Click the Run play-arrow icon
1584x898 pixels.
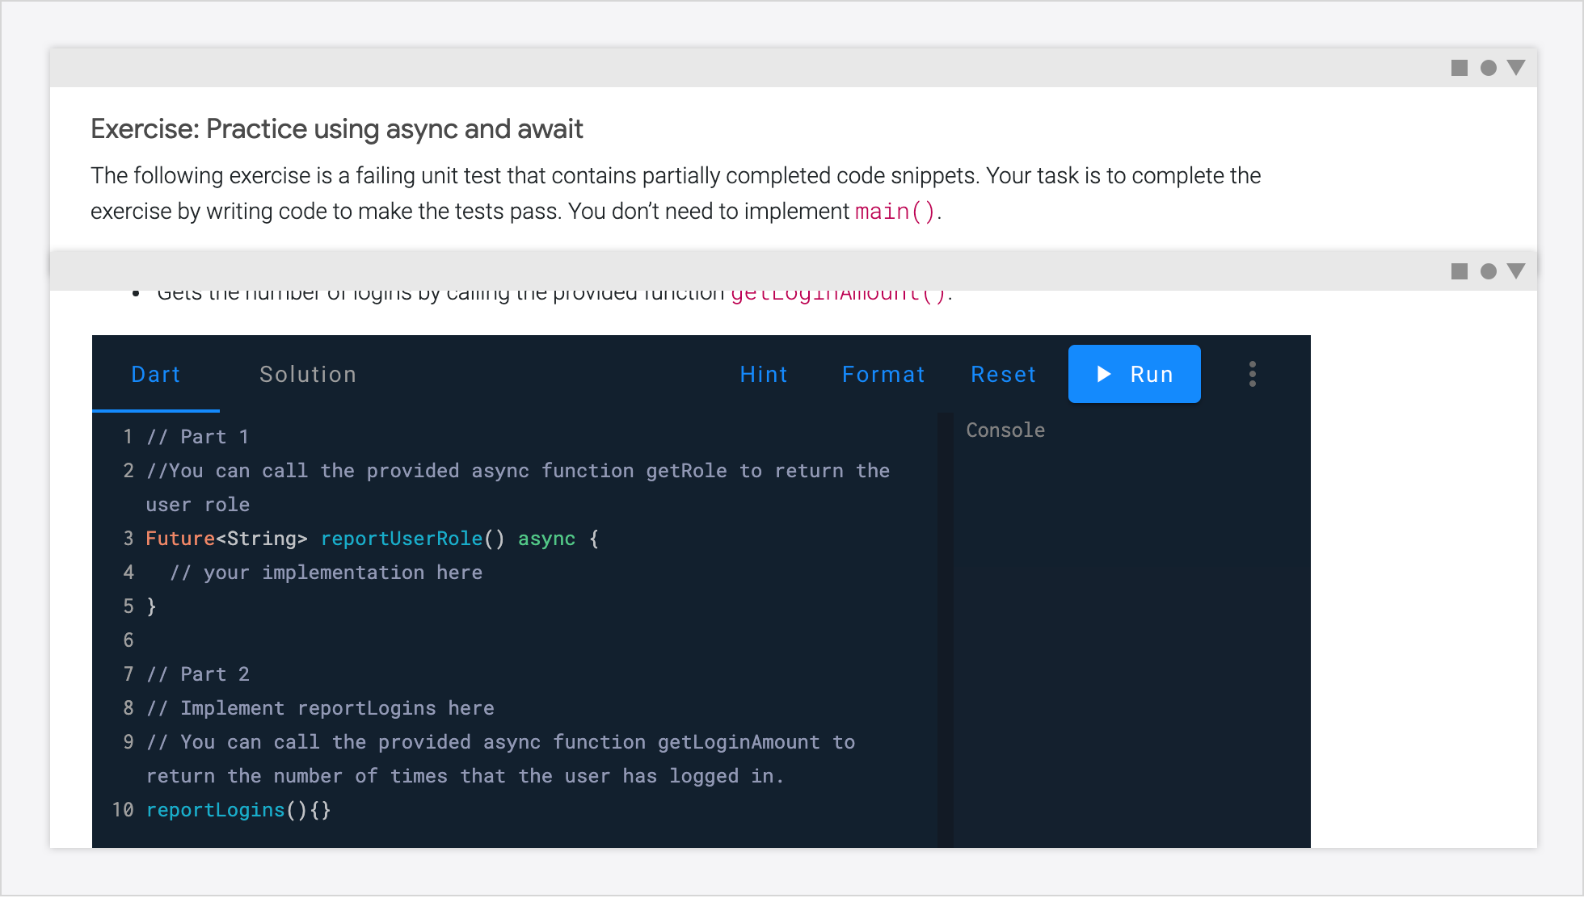click(x=1104, y=374)
